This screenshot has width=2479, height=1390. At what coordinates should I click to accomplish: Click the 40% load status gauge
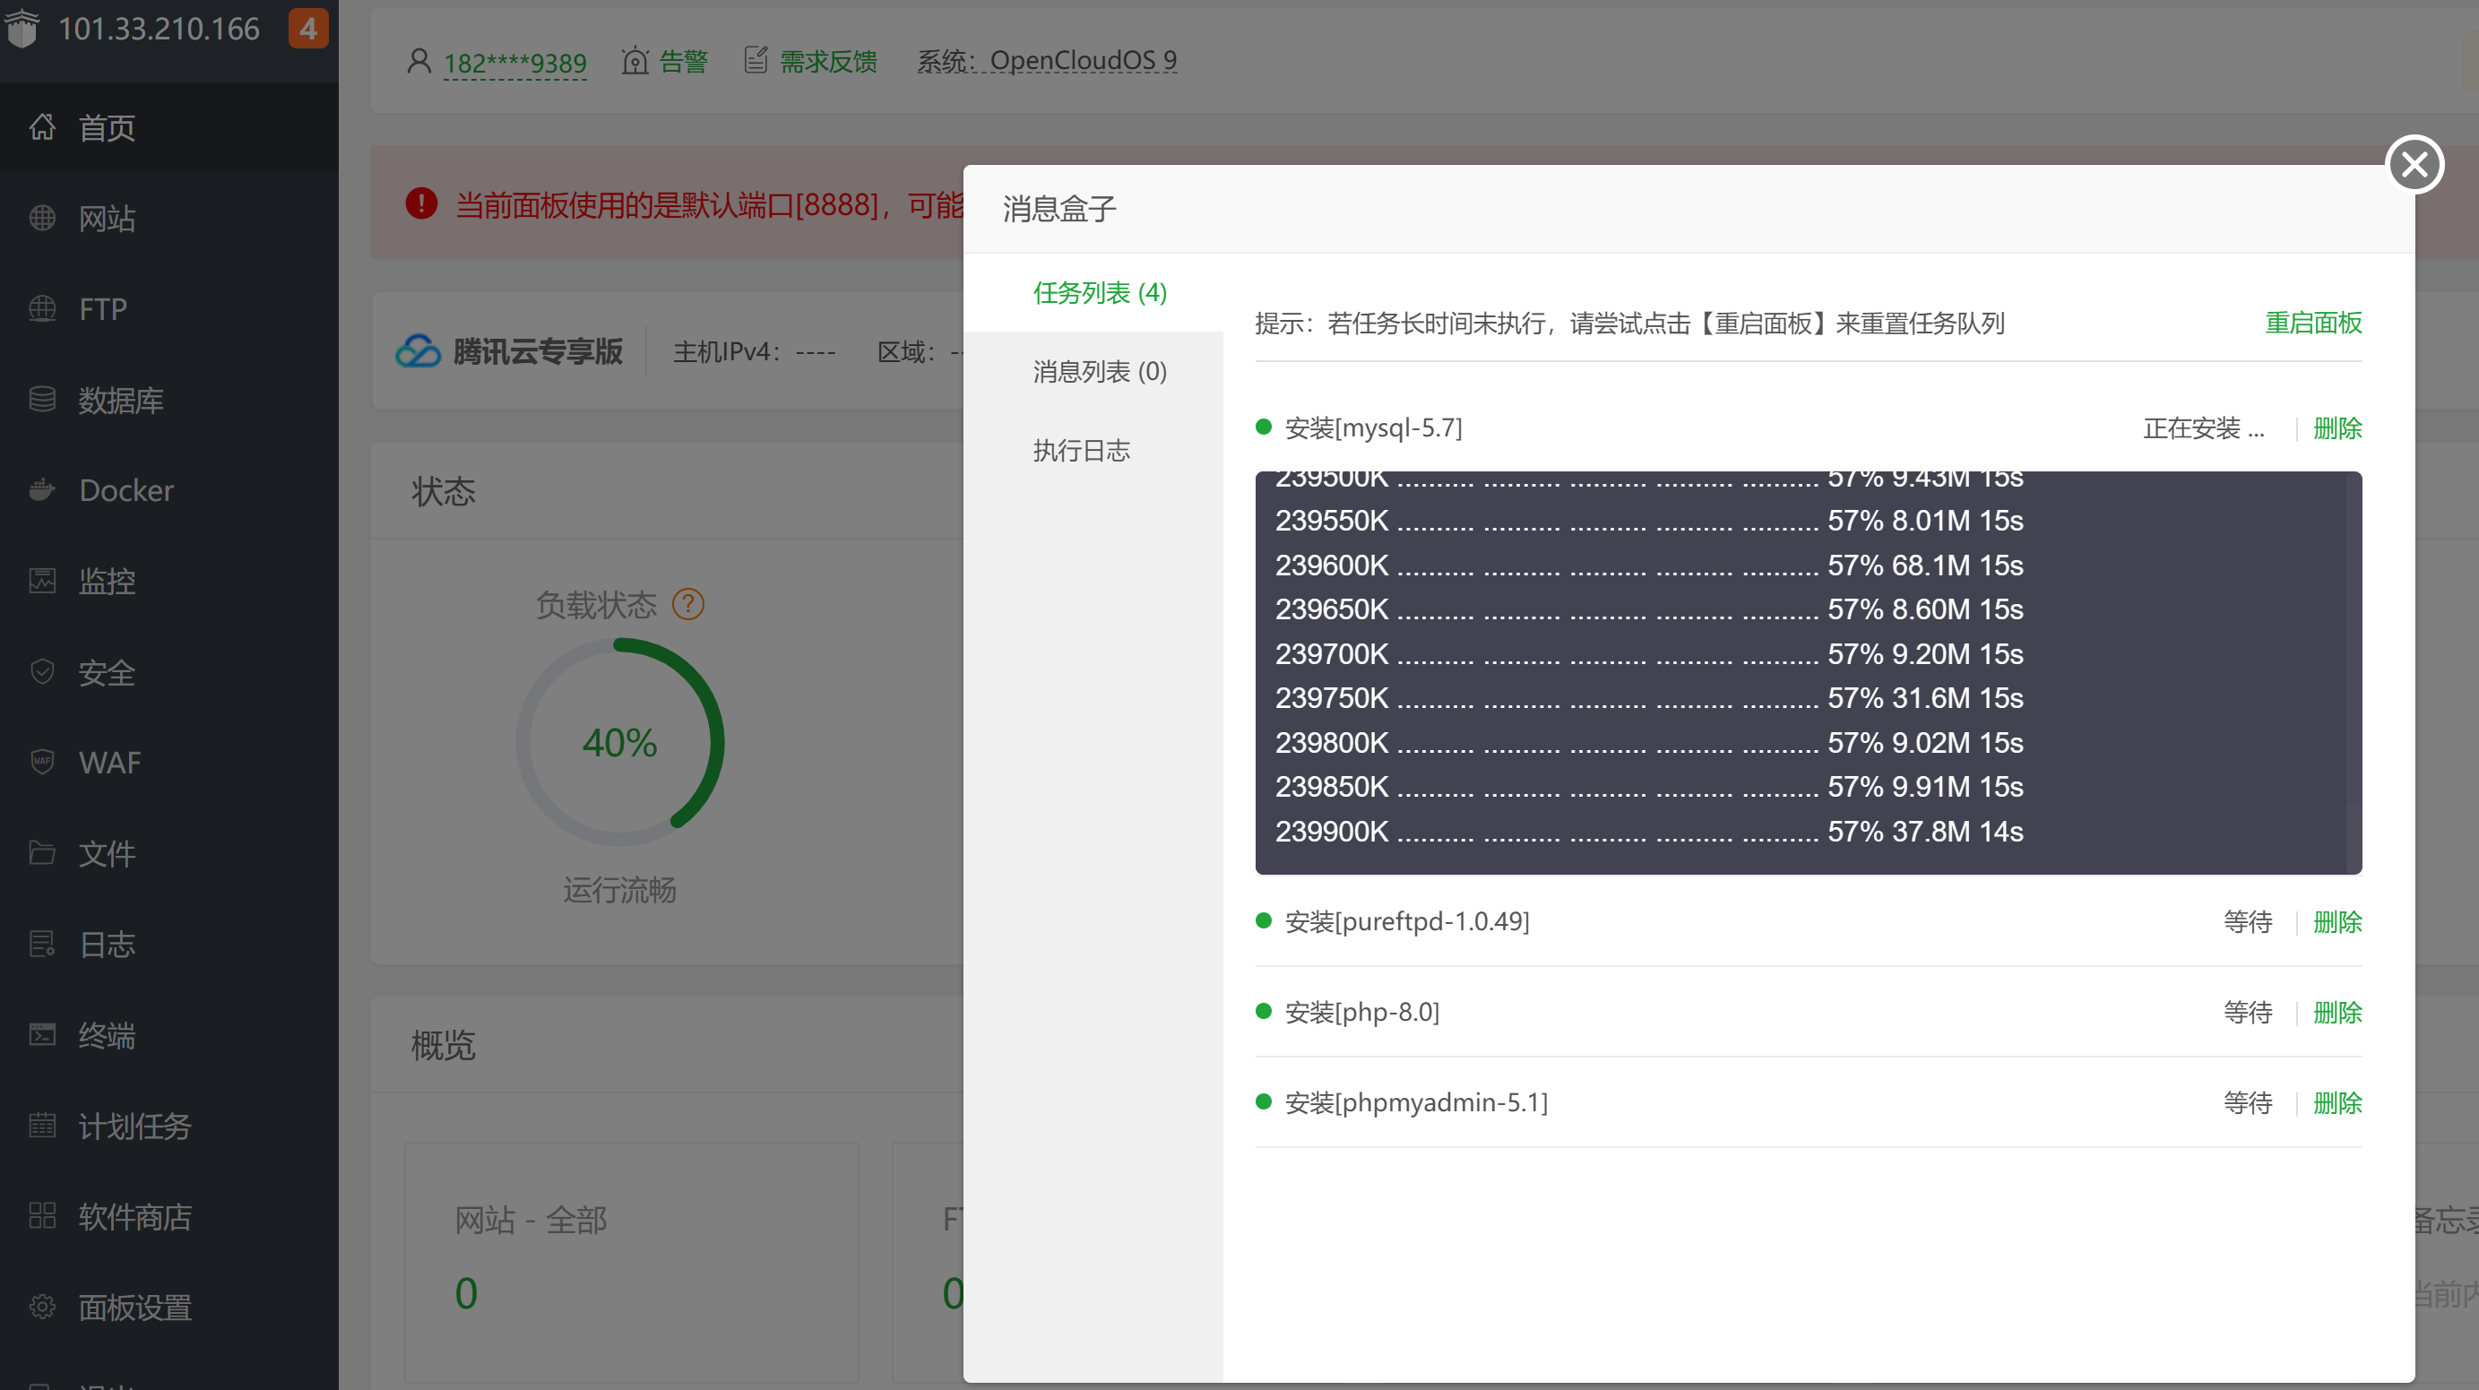point(620,742)
